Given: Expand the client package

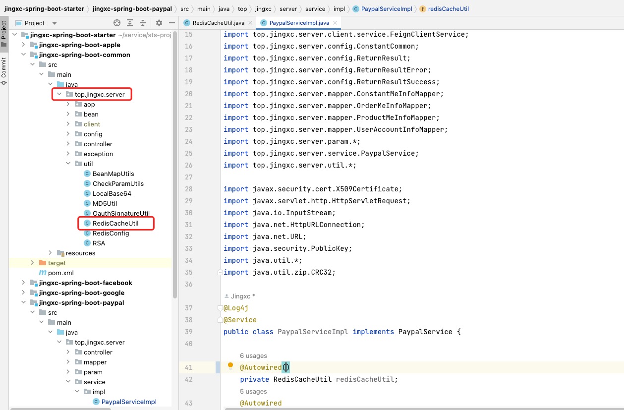Looking at the screenshot, I should [68, 124].
